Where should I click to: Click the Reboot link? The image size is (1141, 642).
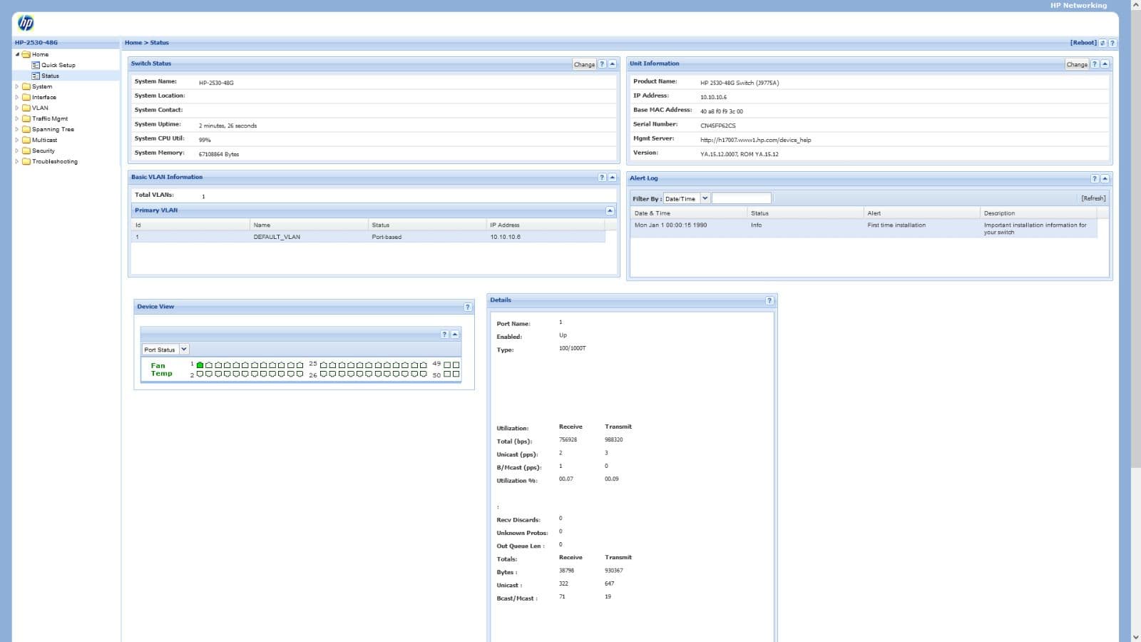pyautogui.click(x=1083, y=43)
